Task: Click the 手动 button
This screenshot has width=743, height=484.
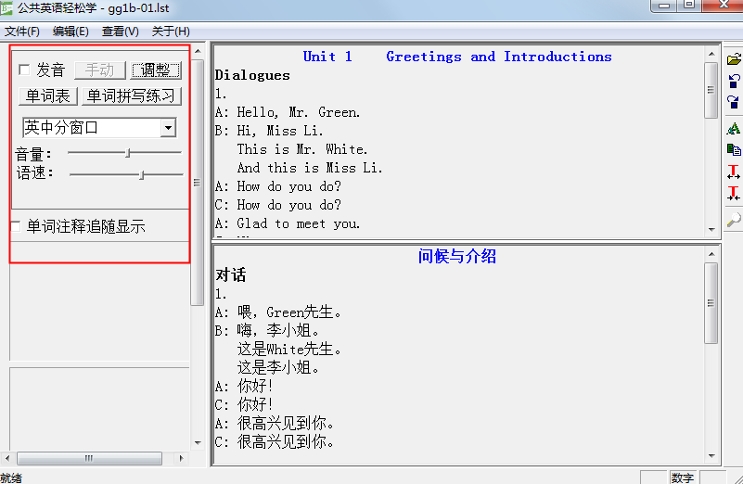Action: 100,70
